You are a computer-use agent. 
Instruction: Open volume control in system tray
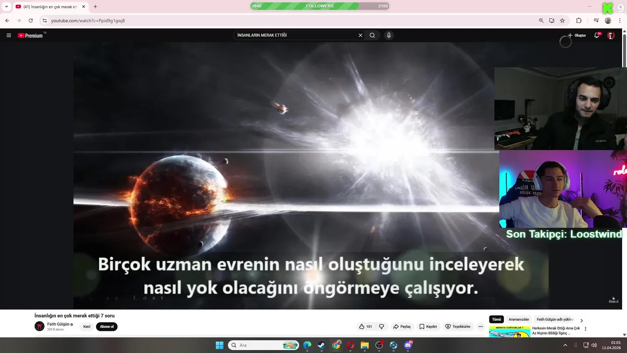[x=594, y=345]
